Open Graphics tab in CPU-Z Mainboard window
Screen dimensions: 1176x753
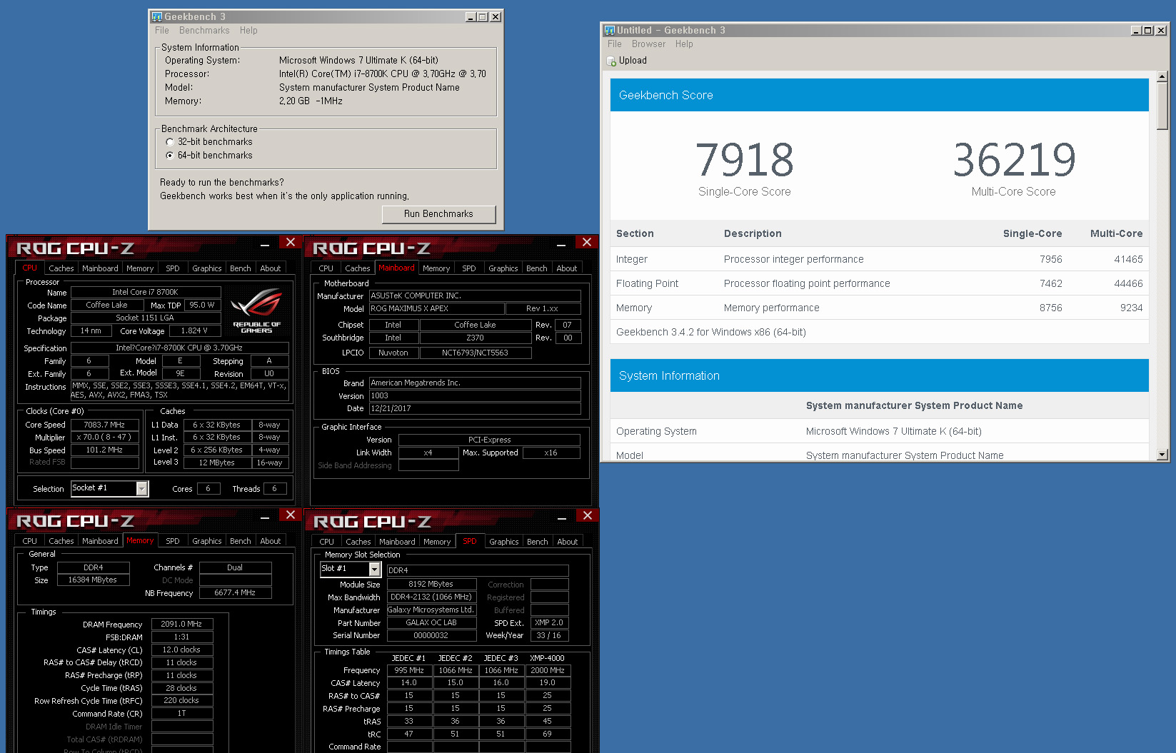503,268
